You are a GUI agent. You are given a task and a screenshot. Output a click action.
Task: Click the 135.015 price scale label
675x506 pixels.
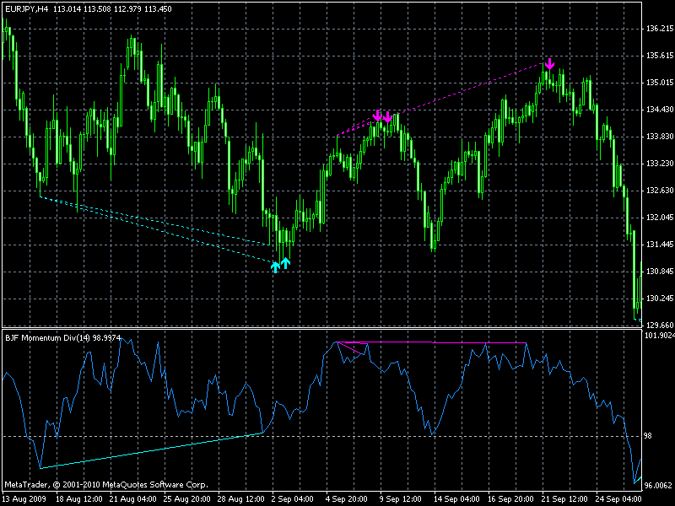660,83
